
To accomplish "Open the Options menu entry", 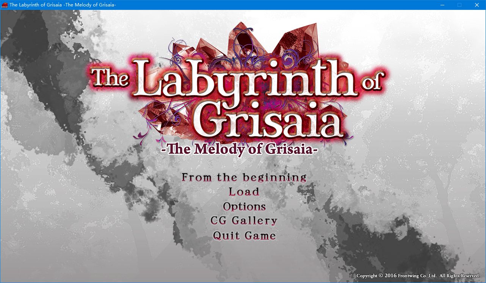I will [x=244, y=206].
